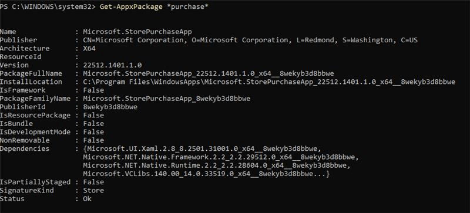Click the PackageFullName value
The image size is (470, 213).
(209, 74)
